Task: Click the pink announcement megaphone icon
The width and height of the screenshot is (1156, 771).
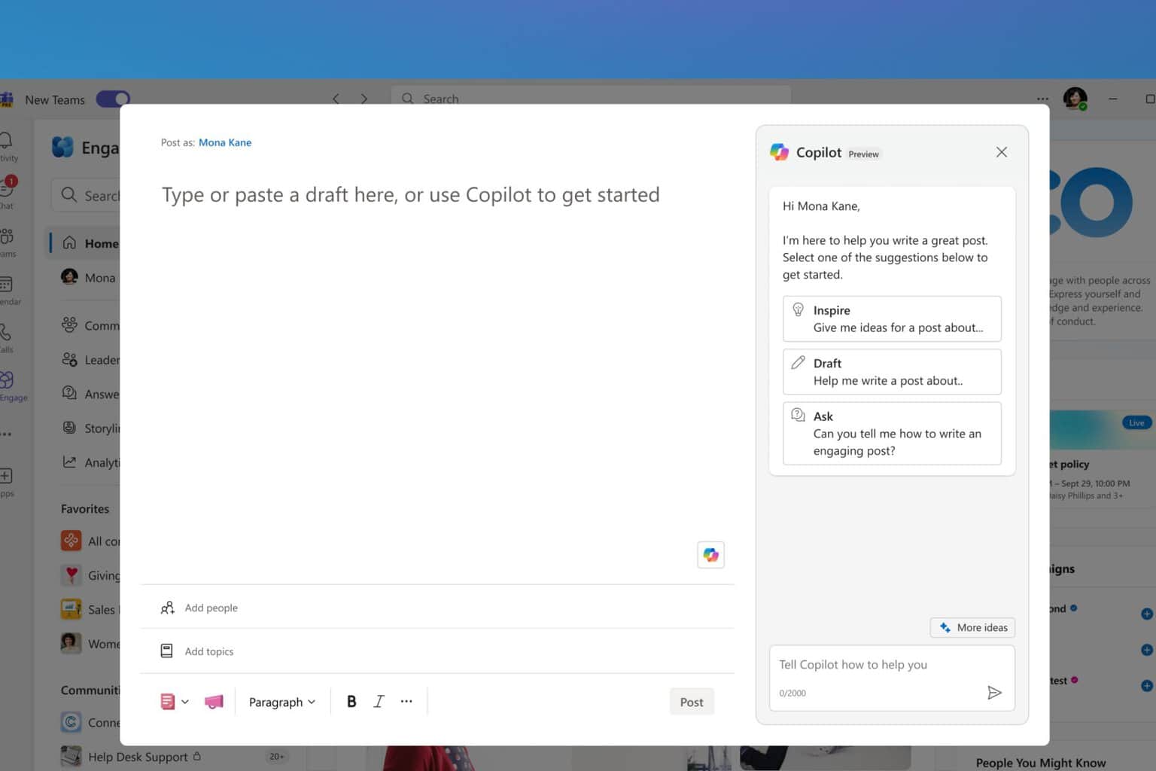Action: pyautogui.click(x=214, y=702)
